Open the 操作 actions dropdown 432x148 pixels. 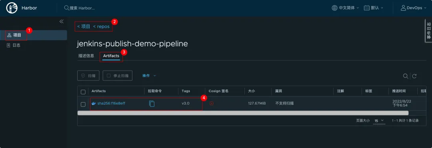(x=149, y=75)
